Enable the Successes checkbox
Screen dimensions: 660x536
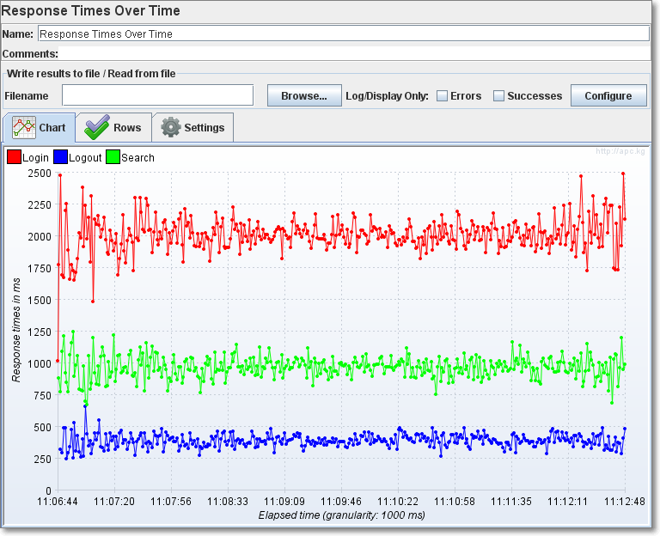(498, 96)
